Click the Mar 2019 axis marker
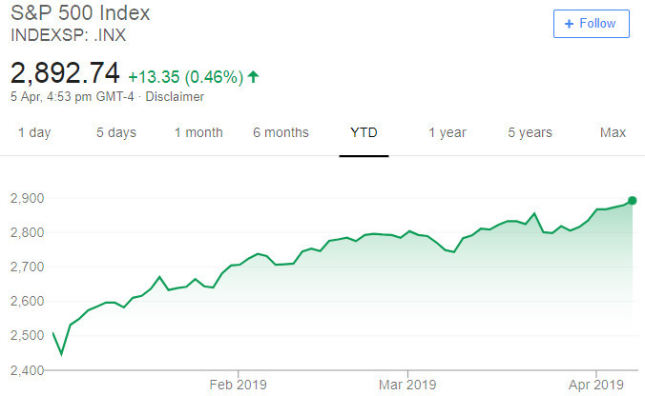This screenshot has width=645, height=396. coord(407,385)
